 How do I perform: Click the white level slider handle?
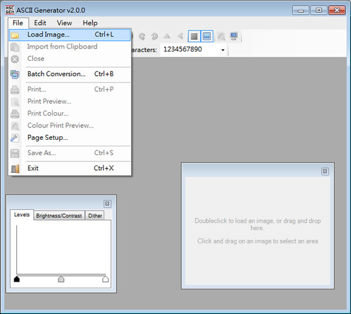[x=105, y=279]
